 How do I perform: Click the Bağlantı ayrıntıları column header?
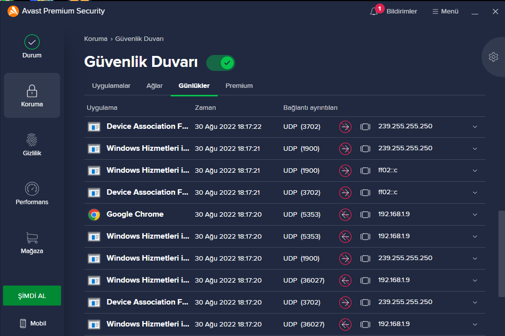[310, 108]
